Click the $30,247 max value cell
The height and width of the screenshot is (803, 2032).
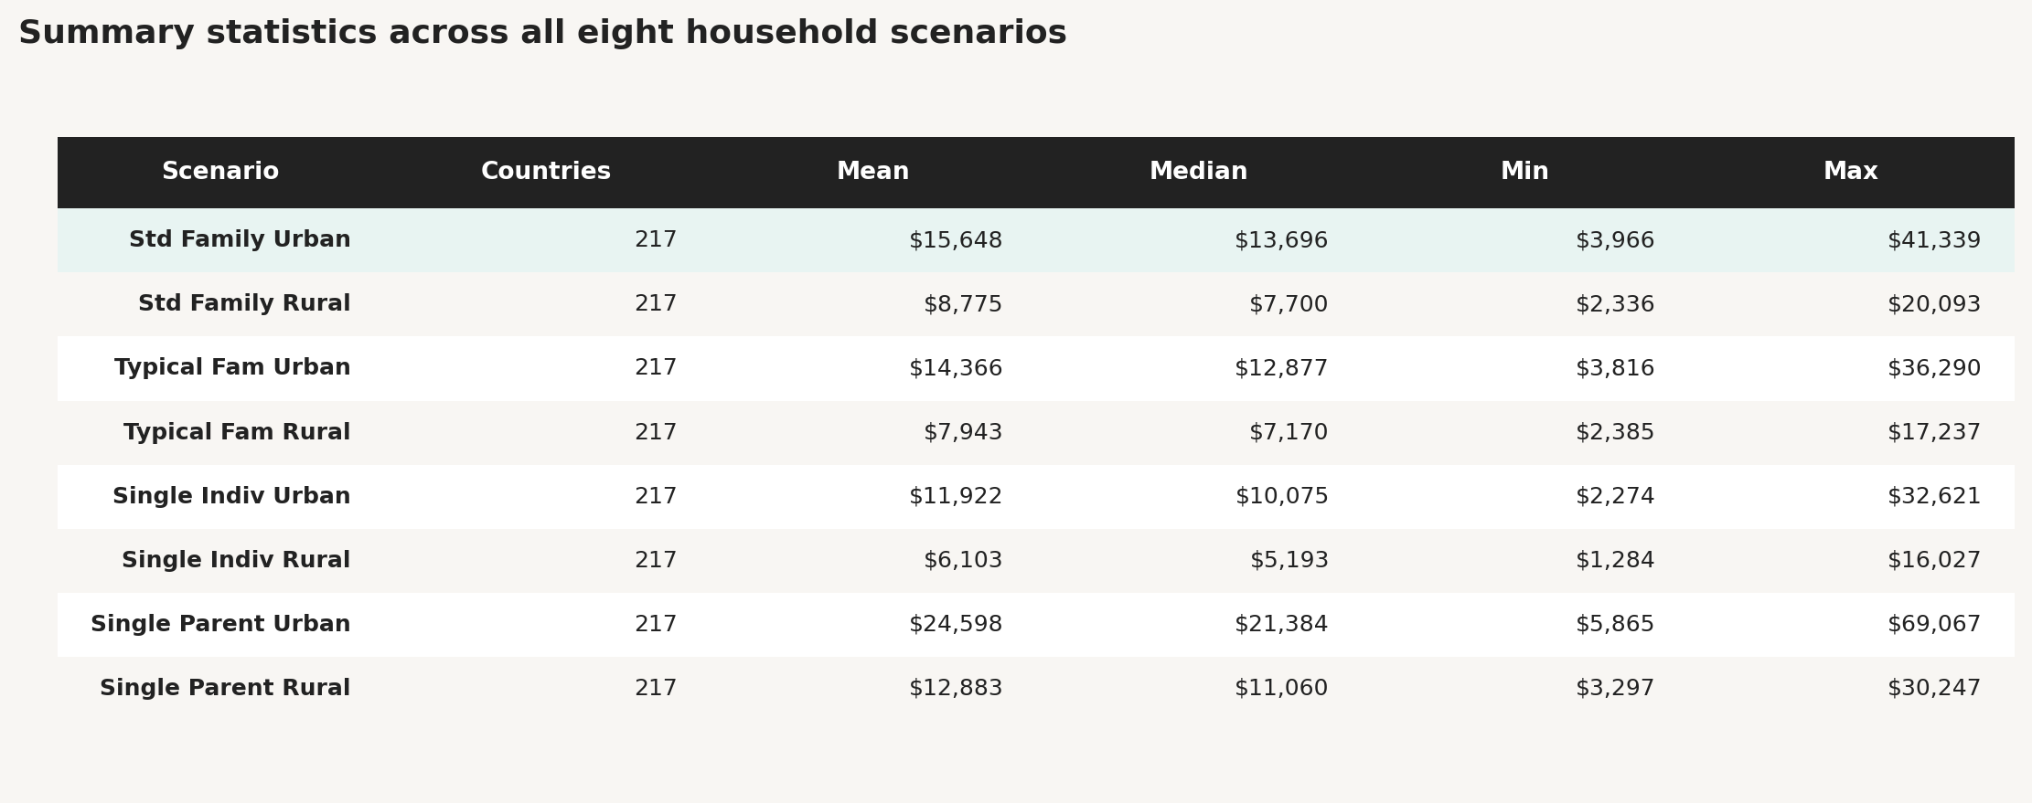[1933, 688]
